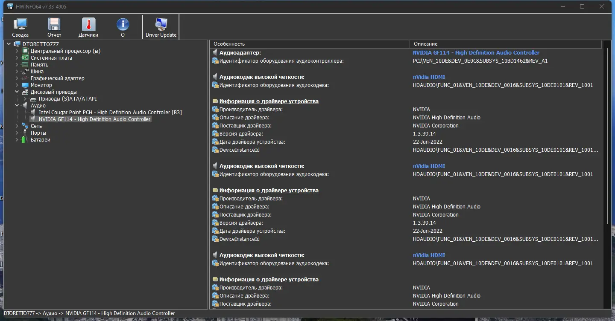Expand the Память node

pos(17,64)
